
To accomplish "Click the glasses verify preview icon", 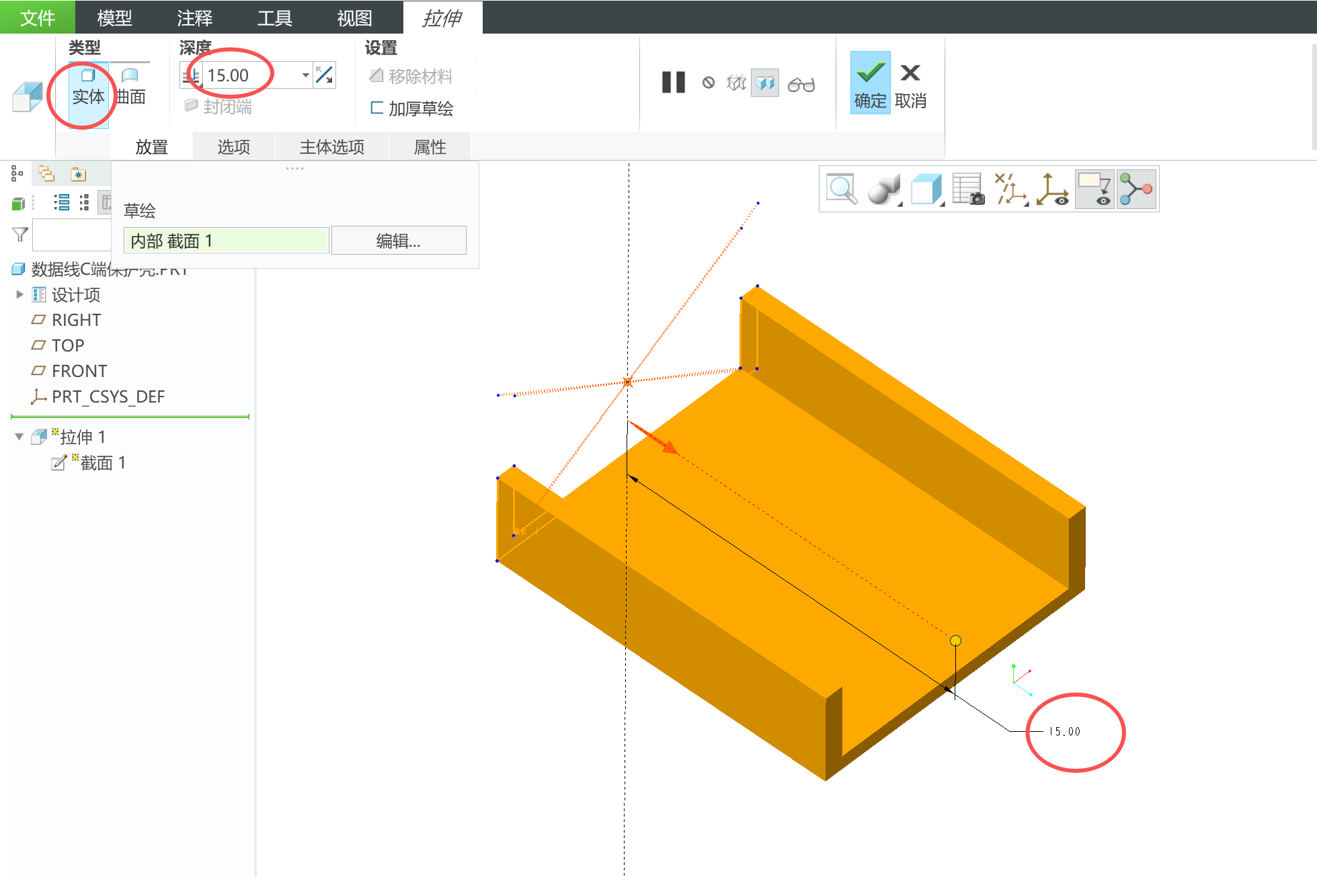I will 801,84.
